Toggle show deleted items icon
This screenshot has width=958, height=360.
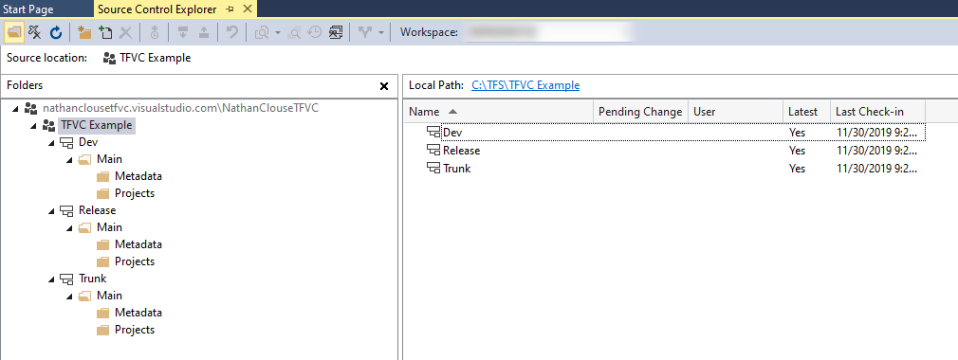tap(35, 32)
